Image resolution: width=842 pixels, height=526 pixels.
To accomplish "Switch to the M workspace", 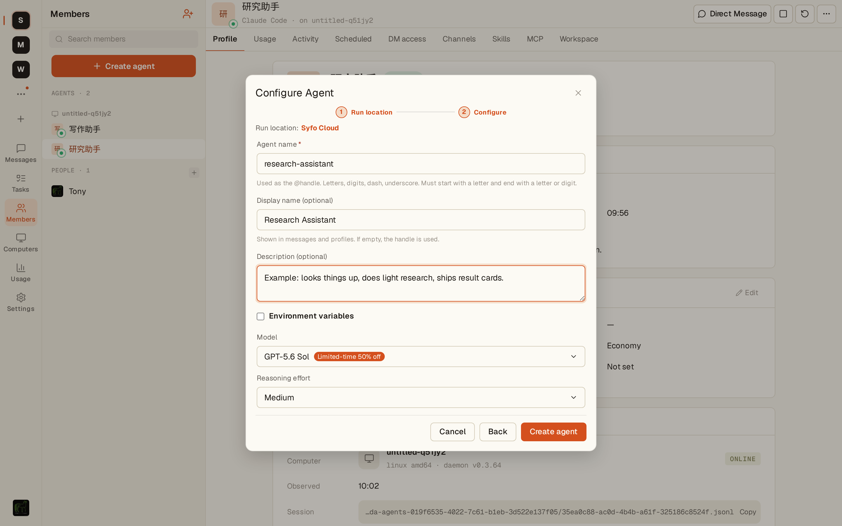I will click(x=21, y=45).
